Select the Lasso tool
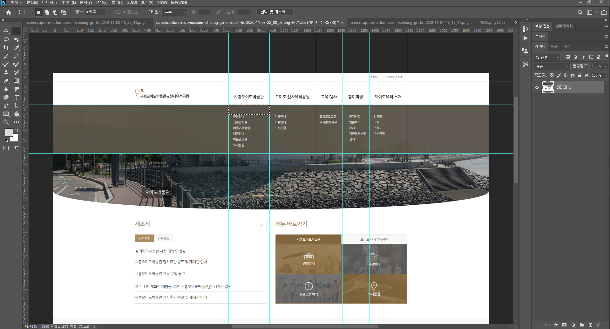Viewport: 610px width, 329px height. [6, 39]
